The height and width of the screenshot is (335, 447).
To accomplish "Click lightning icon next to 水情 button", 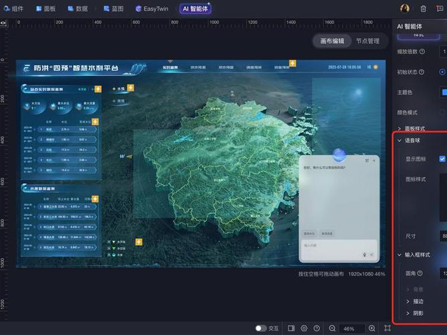I will click(131, 88).
